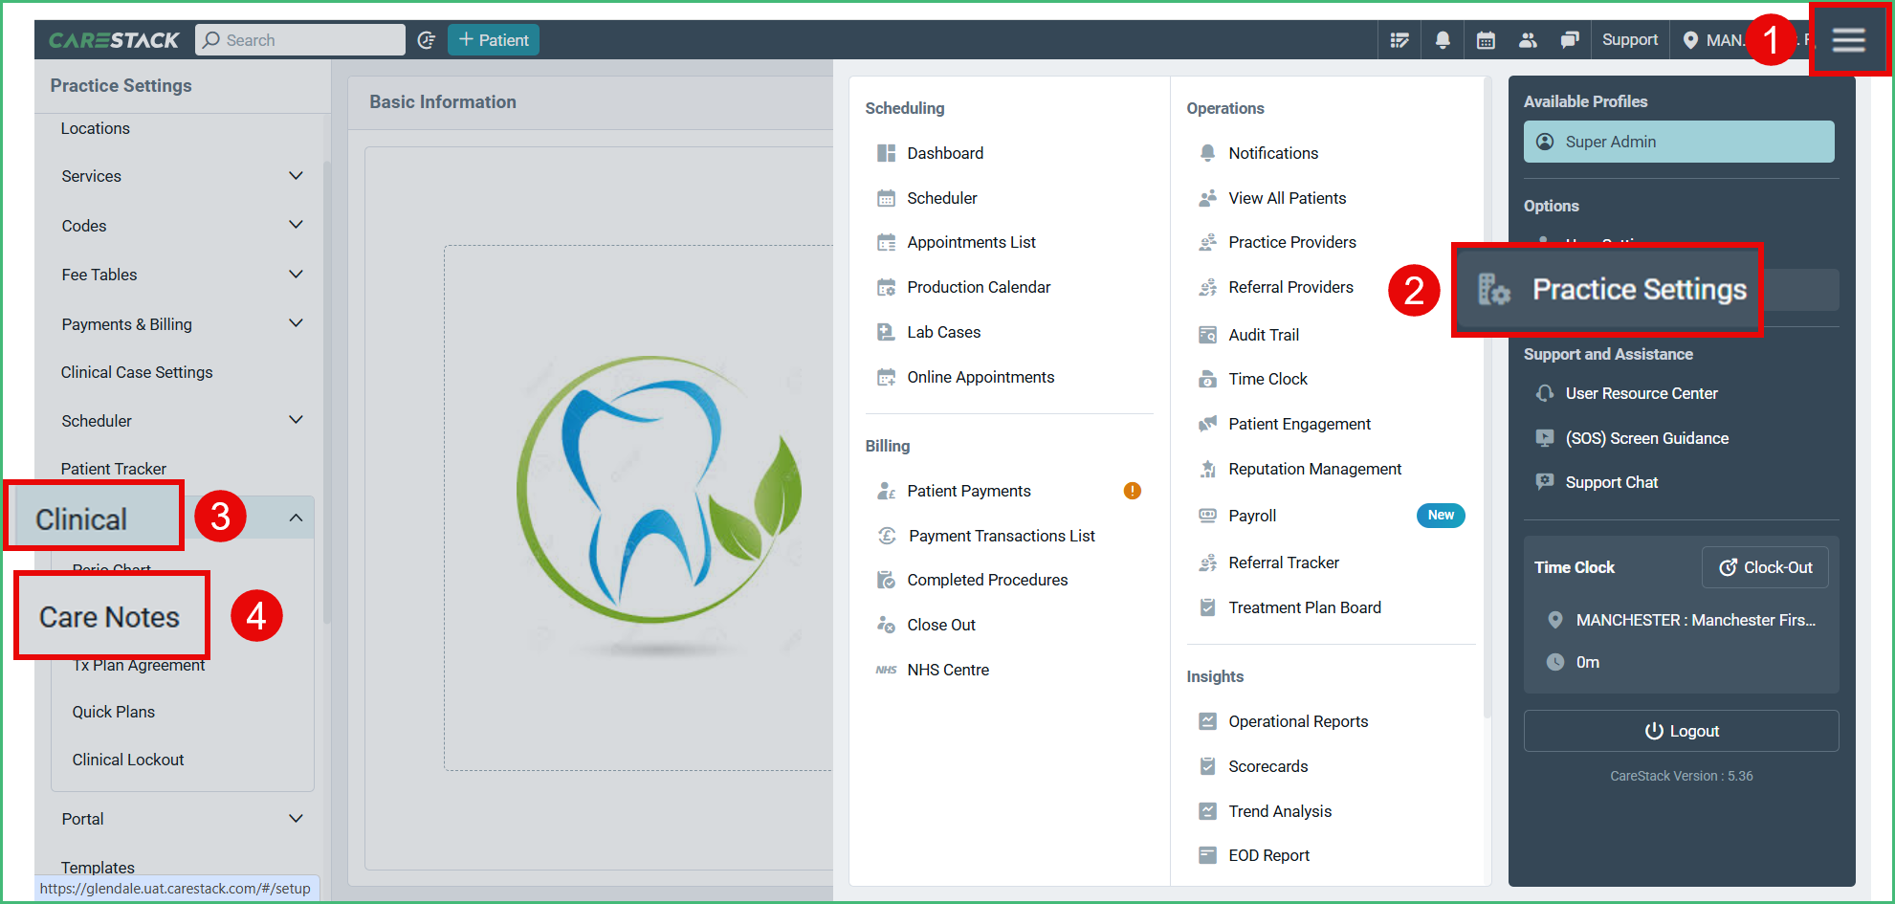Click the NHS Centre icon

point(887,670)
